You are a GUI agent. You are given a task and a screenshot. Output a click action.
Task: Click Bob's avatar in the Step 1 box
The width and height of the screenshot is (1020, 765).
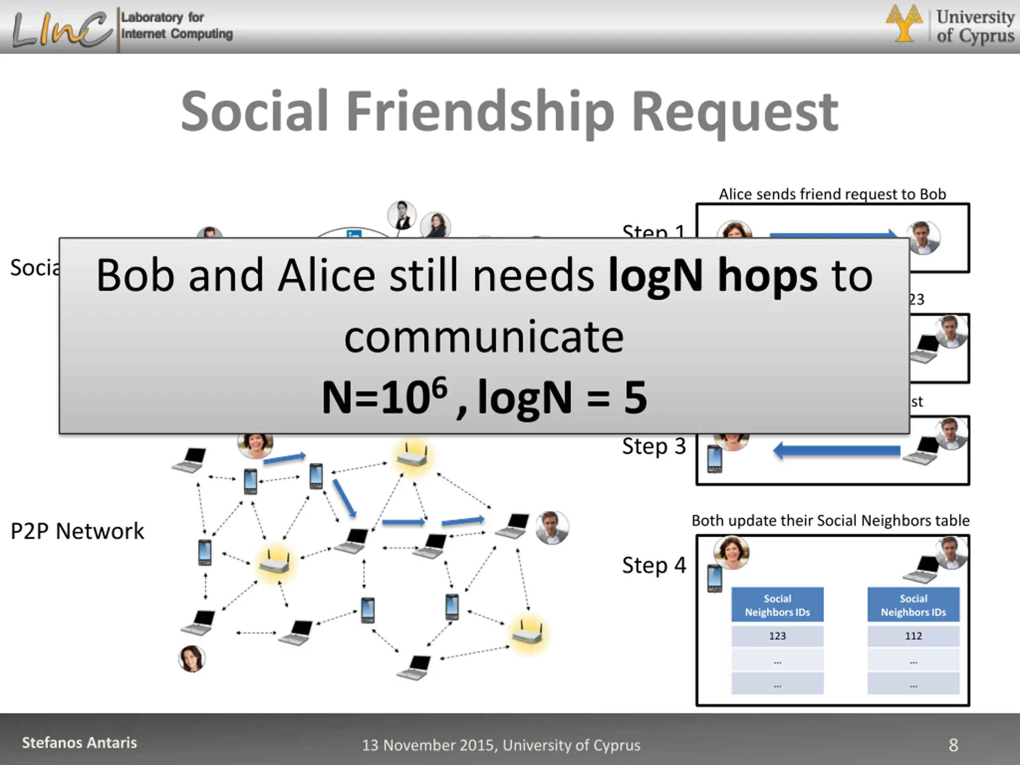tap(923, 237)
